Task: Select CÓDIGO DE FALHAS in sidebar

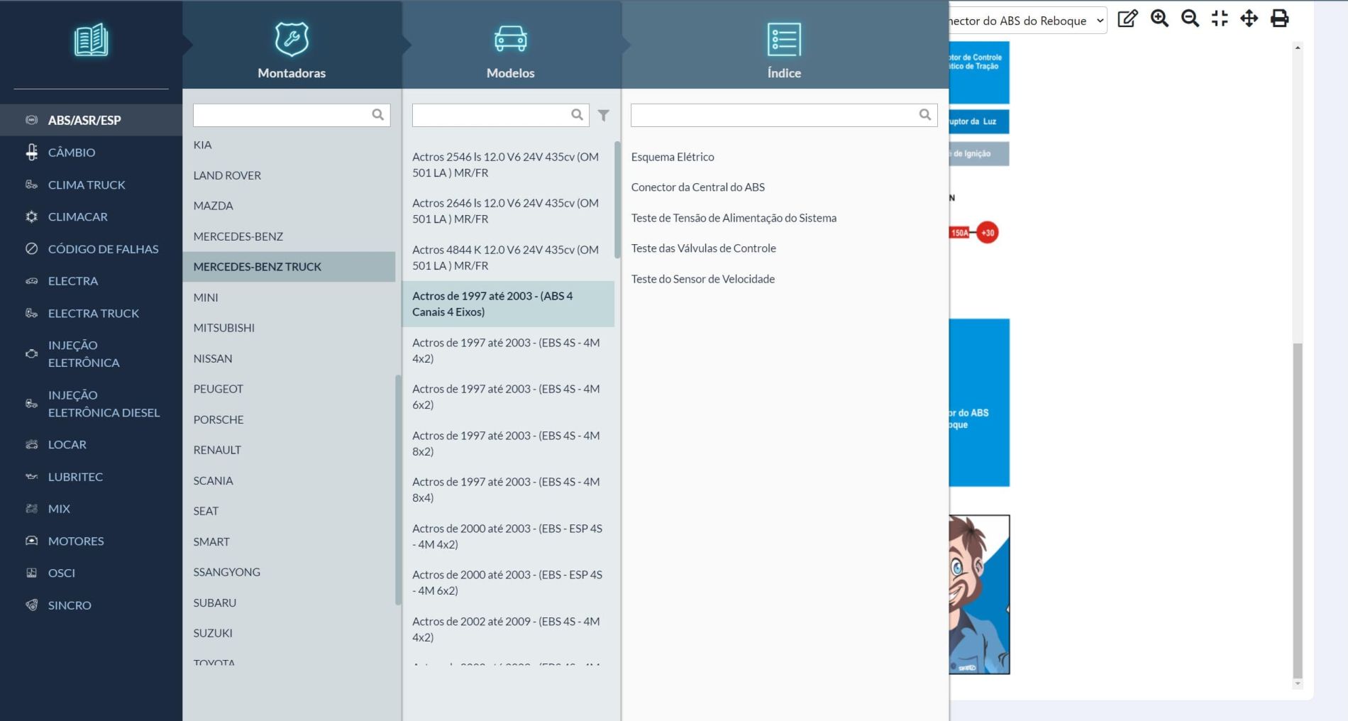Action: (x=103, y=249)
